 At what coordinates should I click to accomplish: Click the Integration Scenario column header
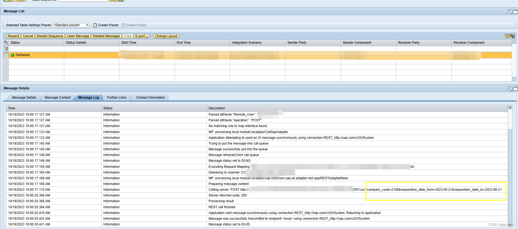[258, 43]
